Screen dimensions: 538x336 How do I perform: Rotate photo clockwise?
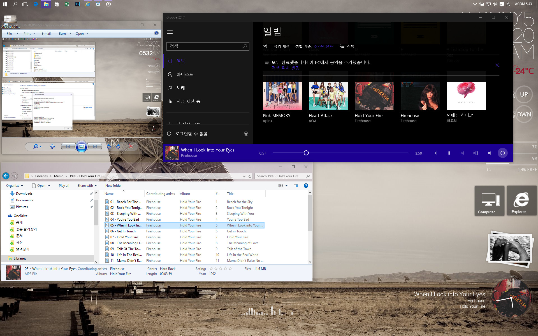click(118, 146)
